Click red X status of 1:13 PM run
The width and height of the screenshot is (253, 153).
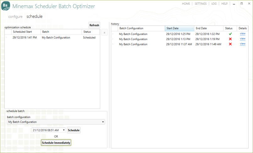point(230,39)
